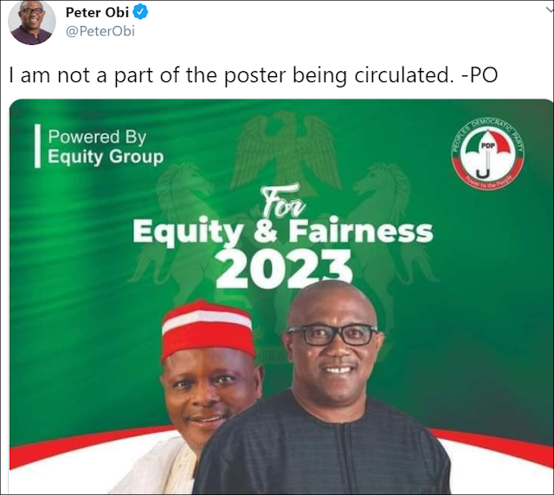Click the eagle watermark atop coat of arms
Screen dimensions: 554x495
[x=286, y=148]
